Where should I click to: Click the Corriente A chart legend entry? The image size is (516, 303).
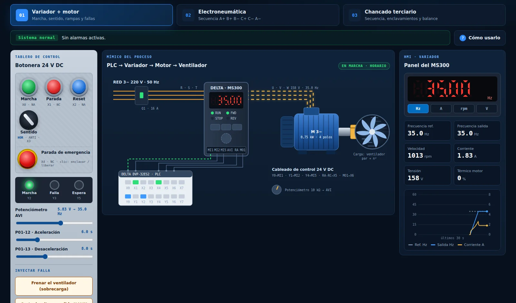pos(471,245)
